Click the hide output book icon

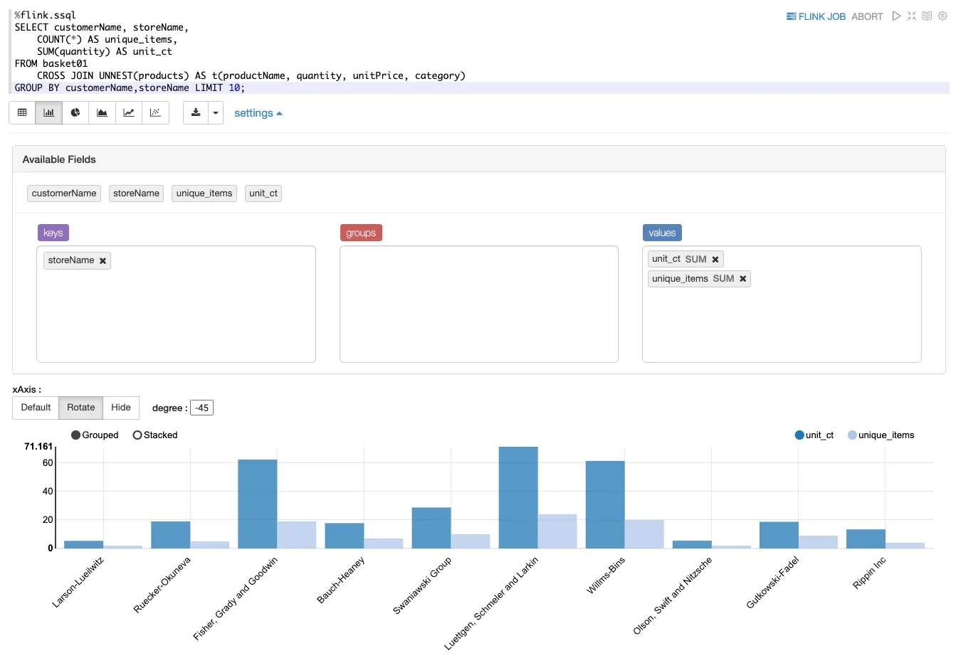(927, 16)
